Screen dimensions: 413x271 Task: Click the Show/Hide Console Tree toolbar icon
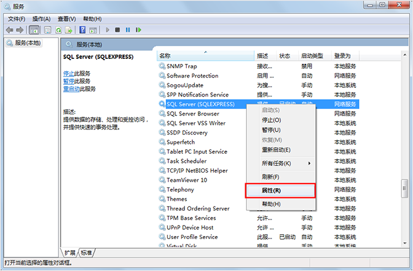(34, 29)
